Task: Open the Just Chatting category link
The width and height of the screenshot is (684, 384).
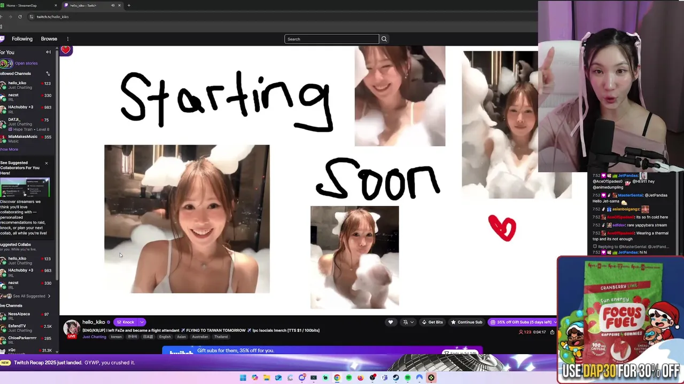Action: pos(94,337)
